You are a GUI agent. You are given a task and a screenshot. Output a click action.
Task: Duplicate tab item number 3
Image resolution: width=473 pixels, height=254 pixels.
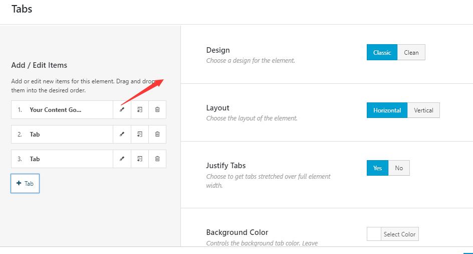point(140,159)
